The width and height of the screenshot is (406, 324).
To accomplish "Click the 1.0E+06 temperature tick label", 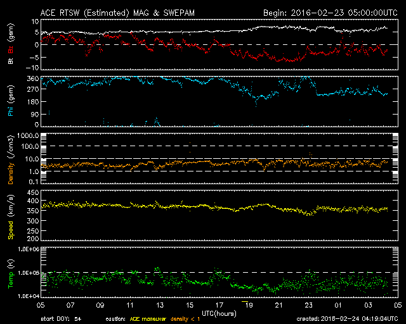I will 30,249.
